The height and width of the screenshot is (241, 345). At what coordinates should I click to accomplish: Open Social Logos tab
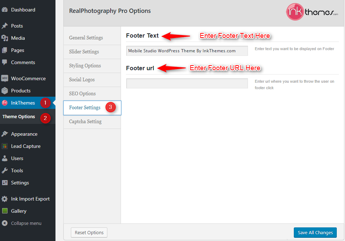point(92,79)
